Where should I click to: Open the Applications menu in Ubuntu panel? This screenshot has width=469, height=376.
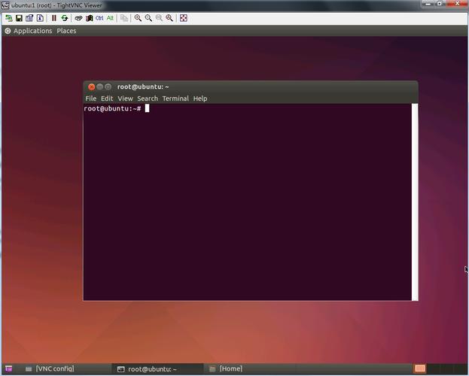pos(32,31)
